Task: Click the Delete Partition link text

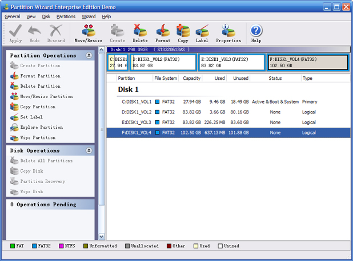Action: pos(41,86)
